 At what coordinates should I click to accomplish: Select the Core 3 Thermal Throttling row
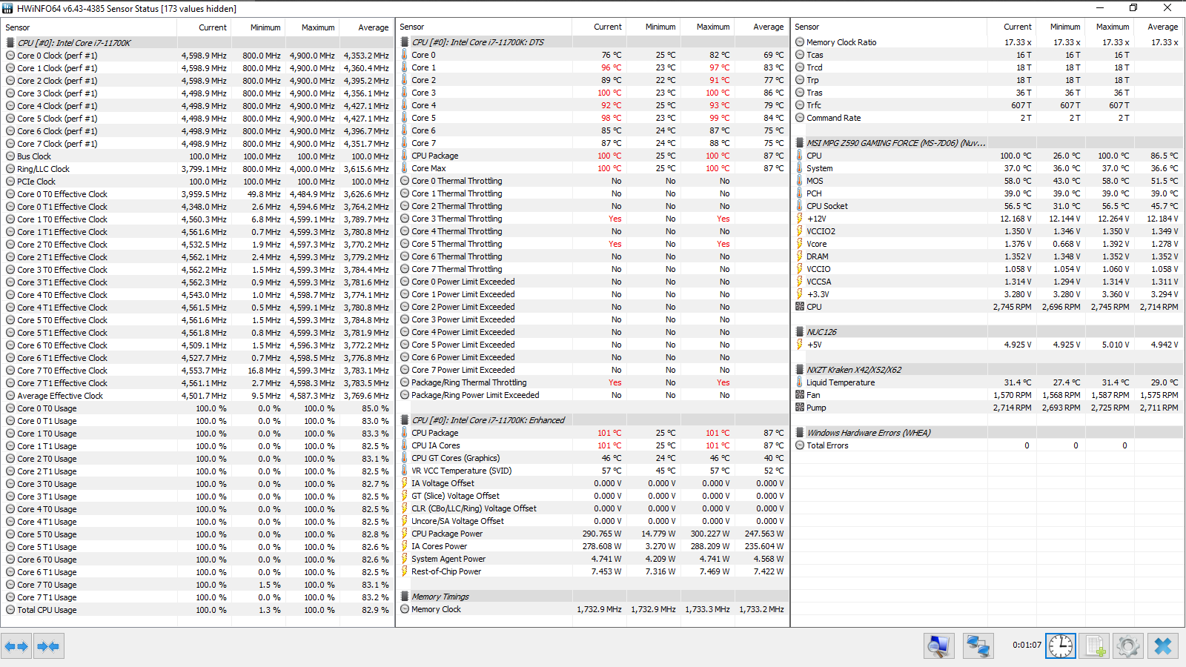[x=592, y=219]
